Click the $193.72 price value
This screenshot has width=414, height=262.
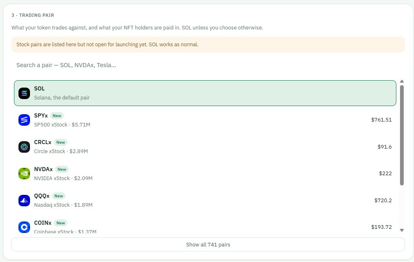click(x=381, y=227)
